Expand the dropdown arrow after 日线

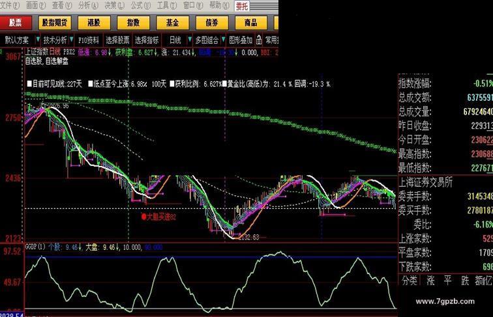190,40
